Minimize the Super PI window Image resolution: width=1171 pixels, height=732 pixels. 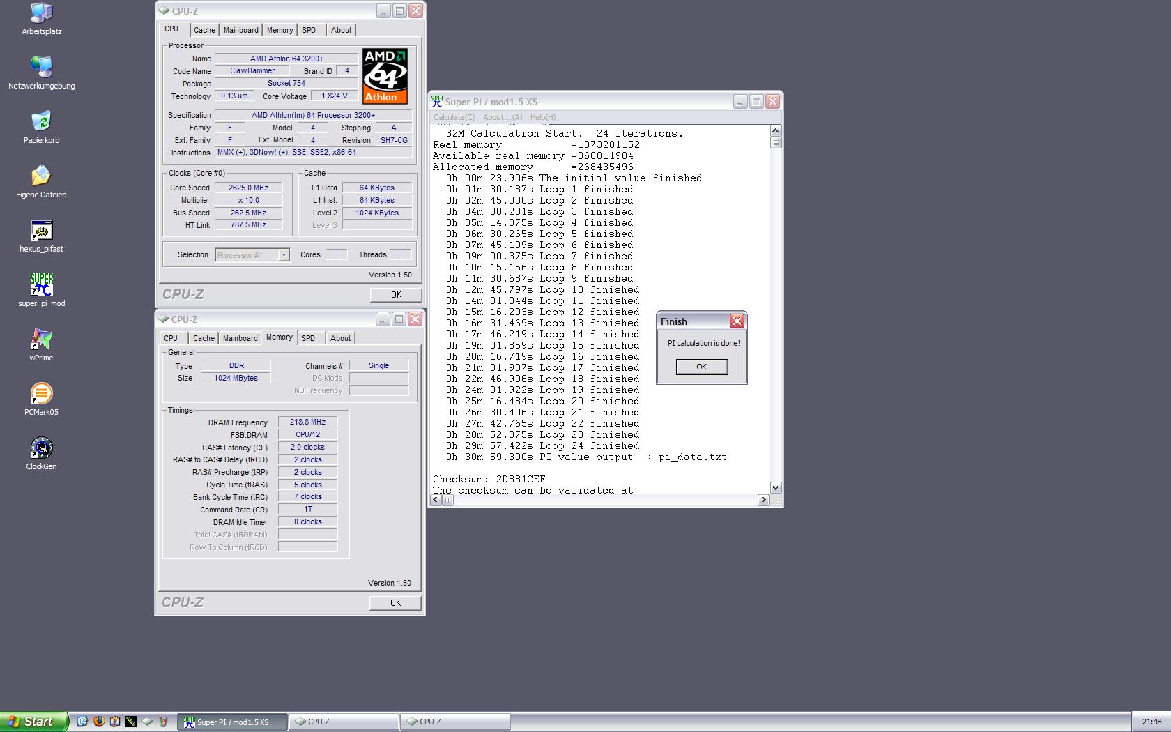point(740,101)
